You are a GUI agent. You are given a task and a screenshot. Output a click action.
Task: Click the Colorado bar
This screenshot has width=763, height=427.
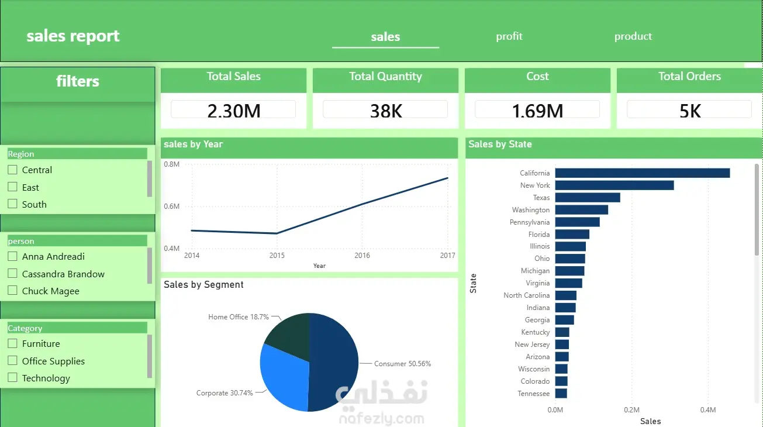pos(561,381)
